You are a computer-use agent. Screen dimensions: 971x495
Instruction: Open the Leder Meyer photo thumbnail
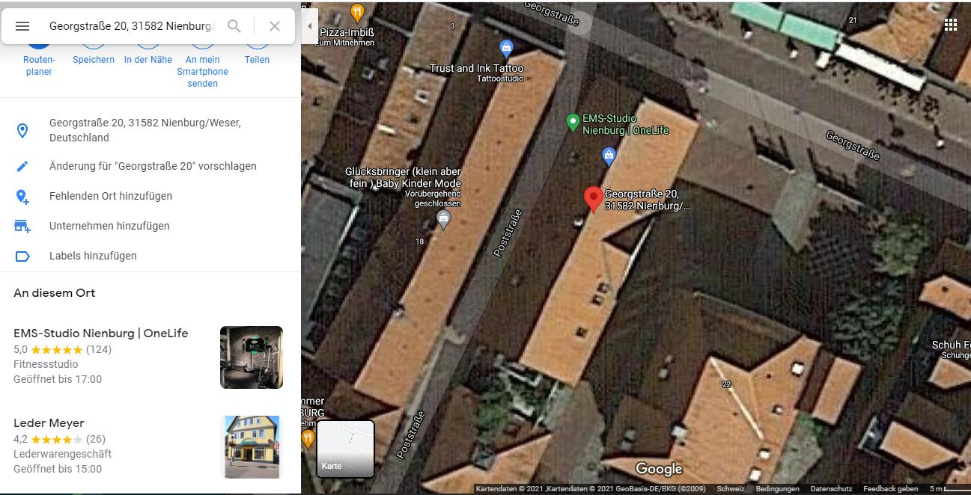252,447
